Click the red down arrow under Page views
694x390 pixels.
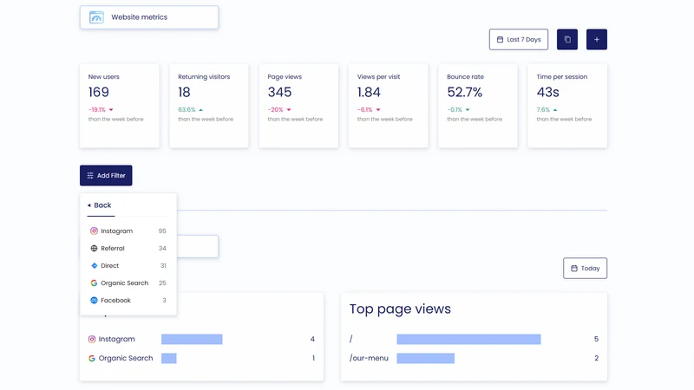coord(289,110)
